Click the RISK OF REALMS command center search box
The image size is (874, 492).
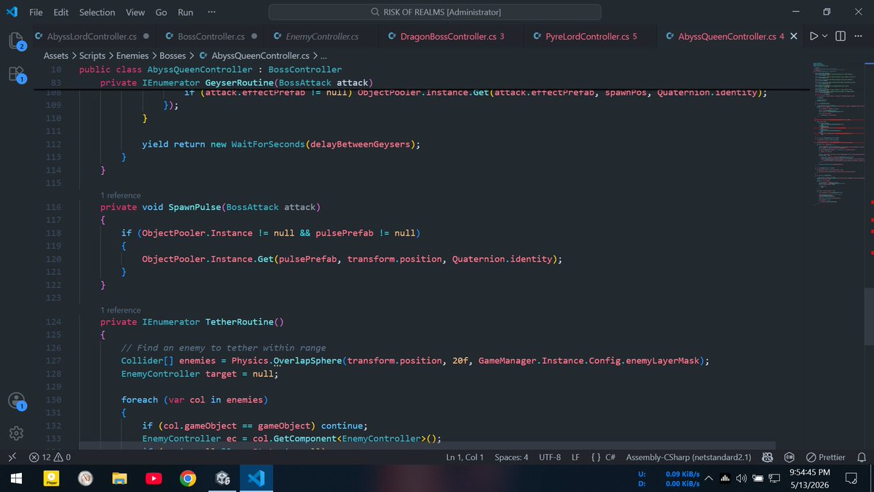pyautogui.click(x=435, y=12)
